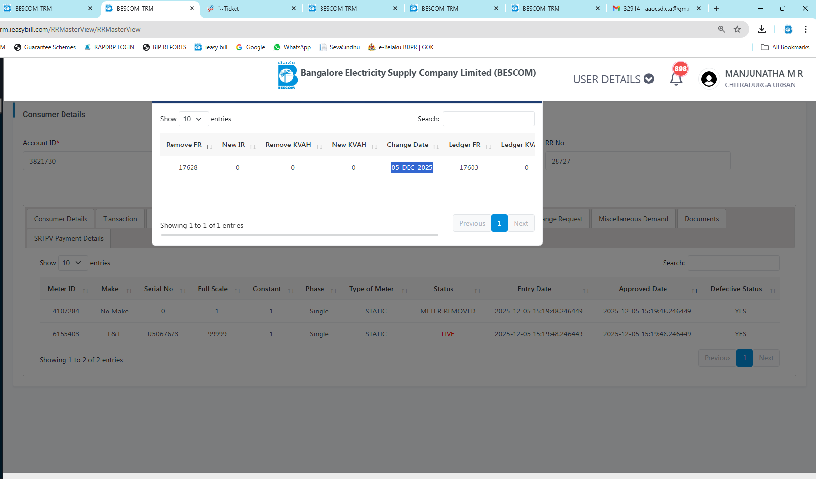816x479 pixels.
Task: Click the Account ID field
Action: (87, 161)
